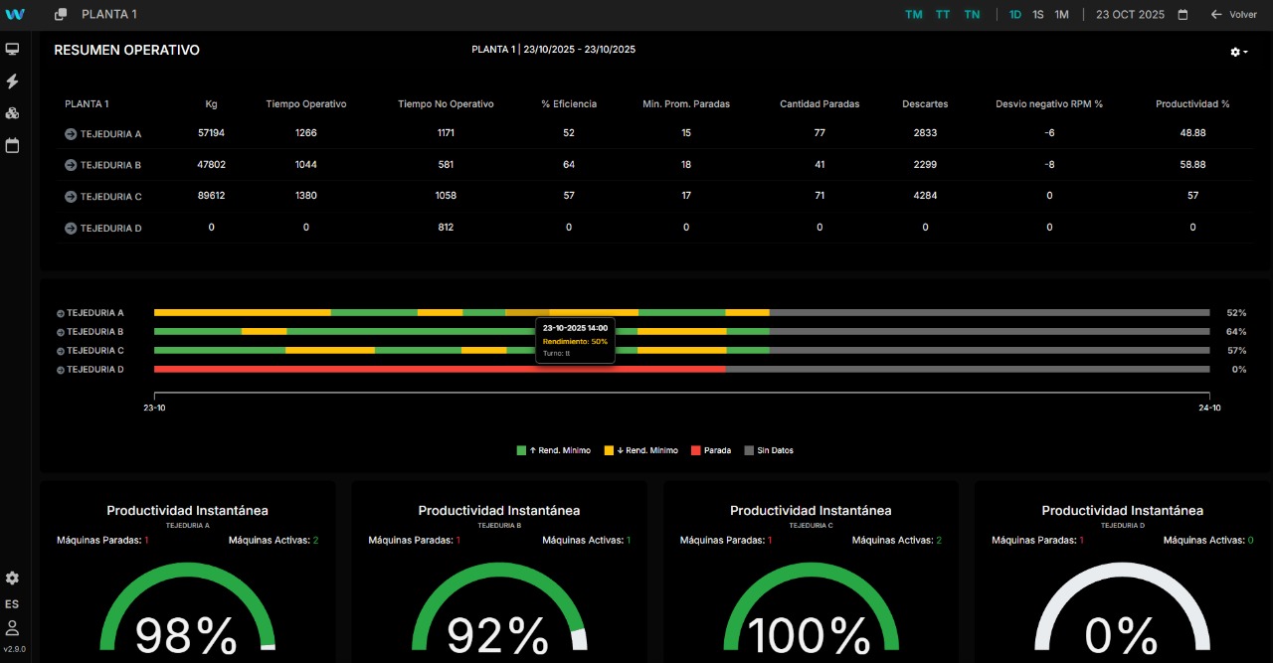Activate the TN shift filter
This screenshot has width=1273, height=663.
972,14
